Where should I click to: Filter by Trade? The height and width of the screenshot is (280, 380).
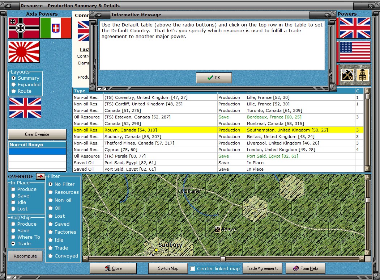50,248
